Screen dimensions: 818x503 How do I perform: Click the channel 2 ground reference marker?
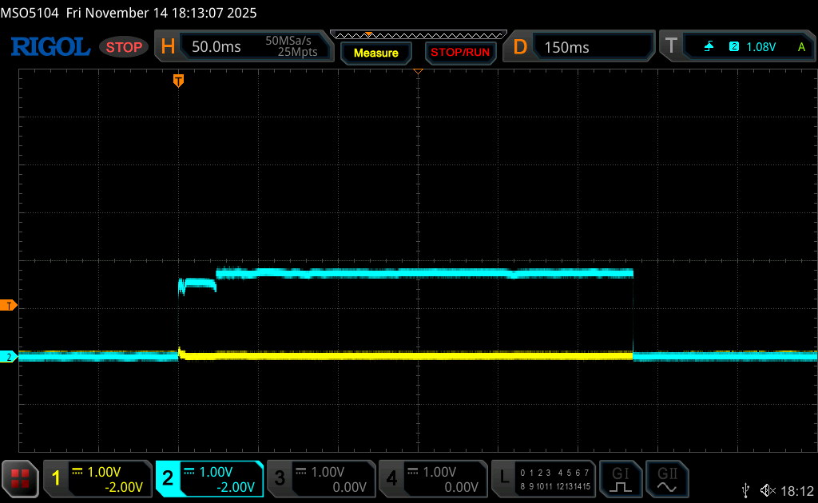[x=9, y=357]
